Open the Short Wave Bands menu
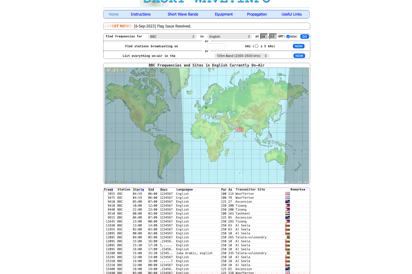 183,14
